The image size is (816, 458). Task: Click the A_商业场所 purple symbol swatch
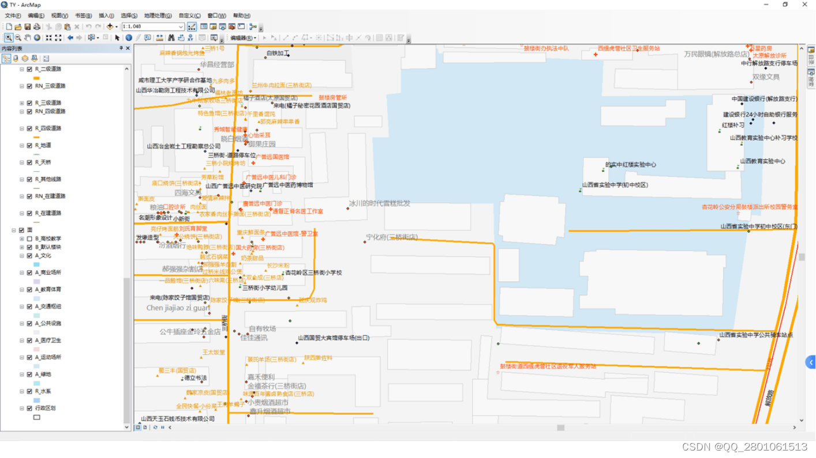tap(36, 282)
